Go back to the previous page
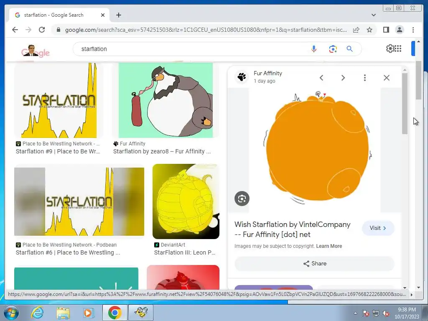This screenshot has height=321, width=428. [x=15, y=30]
